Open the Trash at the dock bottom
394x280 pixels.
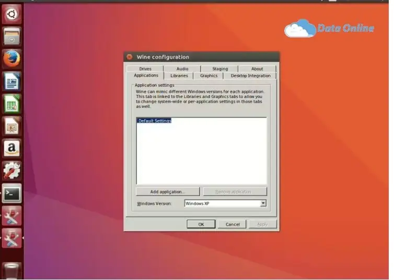coord(11,271)
